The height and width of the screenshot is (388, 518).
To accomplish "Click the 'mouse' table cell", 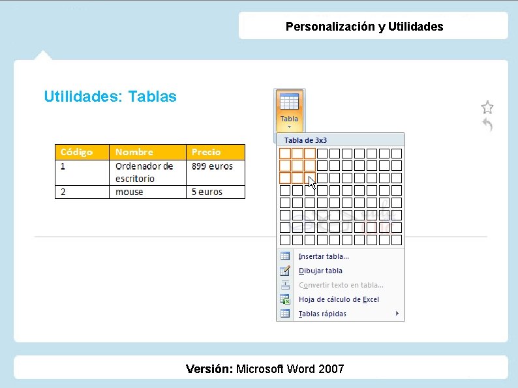I will click(x=147, y=192).
